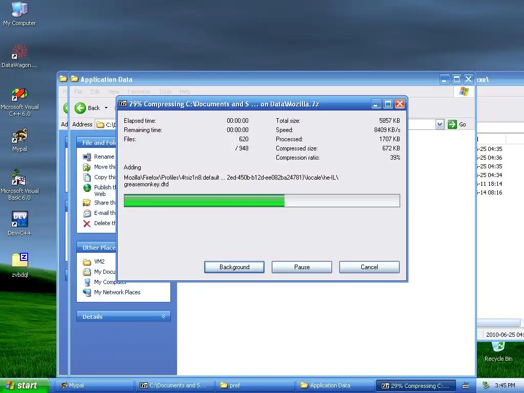Send compression to Background

tap(234, 267)
